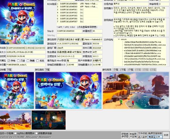Click the orange desert screenshot thumbnail
Image resolution: width=170 pixels, height=139 pixels.
tap(16, 120)
